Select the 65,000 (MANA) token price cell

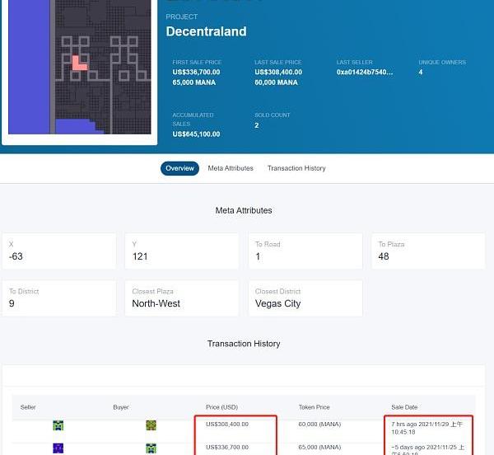point(319,447)
